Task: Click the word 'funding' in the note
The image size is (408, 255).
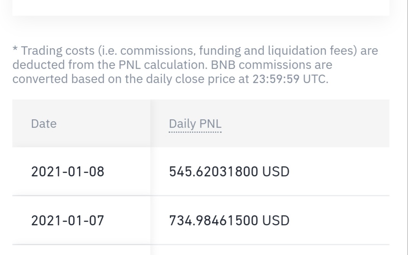Action: click(220, 50)
